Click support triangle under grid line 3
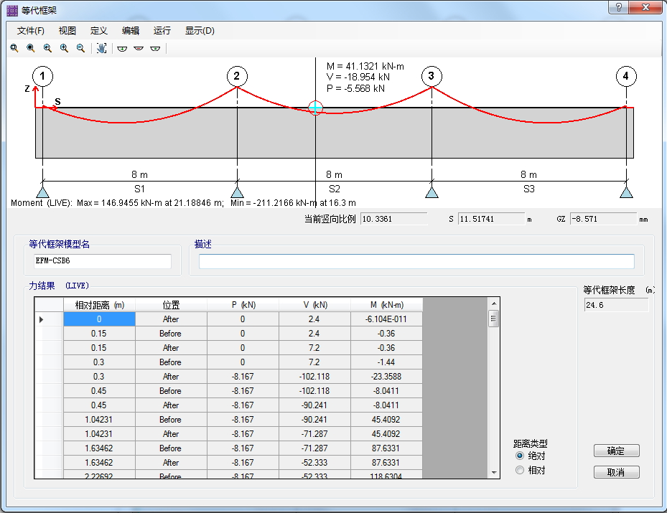 [432, 192]
